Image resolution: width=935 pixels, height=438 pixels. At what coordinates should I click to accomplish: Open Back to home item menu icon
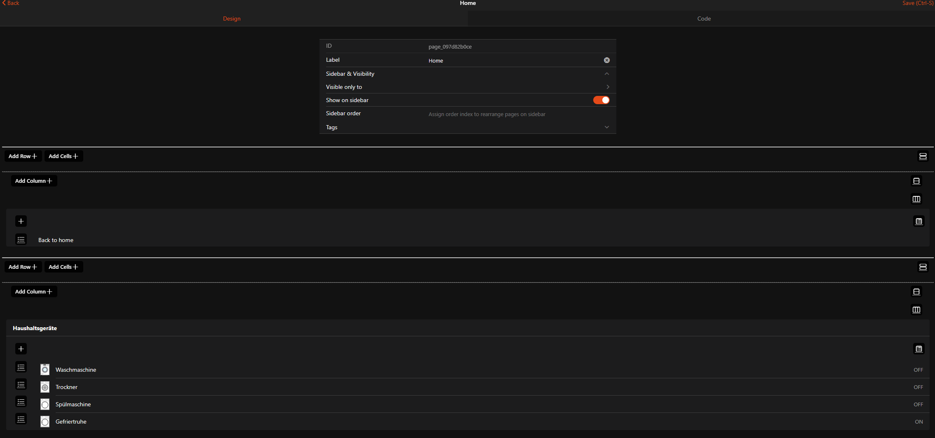[x=21, y=240]
